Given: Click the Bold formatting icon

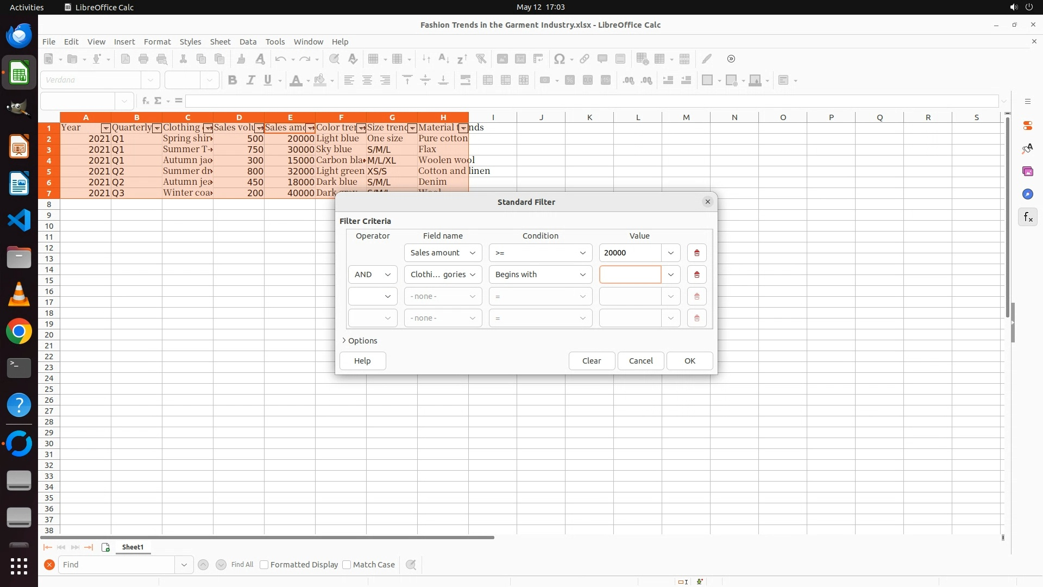Looking at the screenshot, I should [233, 80].
